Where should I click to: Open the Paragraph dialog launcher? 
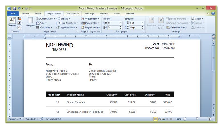(x=143, y=32)
